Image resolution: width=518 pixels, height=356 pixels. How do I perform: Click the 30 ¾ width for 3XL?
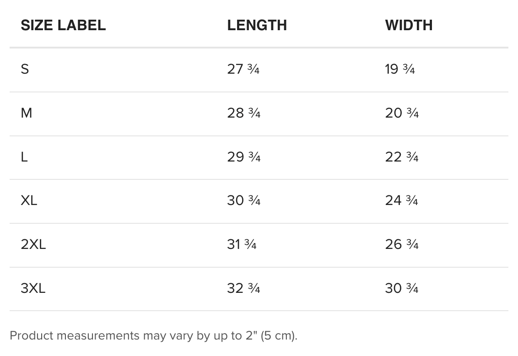(x=402, y=288)
